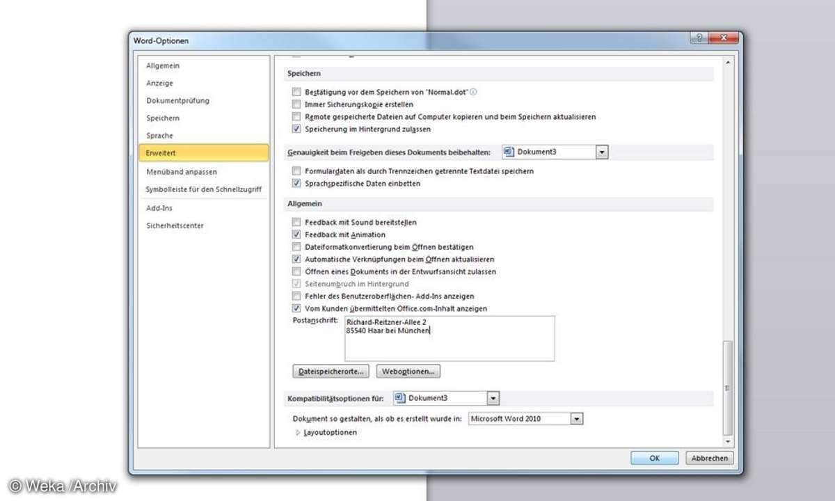Click scrollbar down arrow in options pane

pyautogui.click(x=728, y=441)
